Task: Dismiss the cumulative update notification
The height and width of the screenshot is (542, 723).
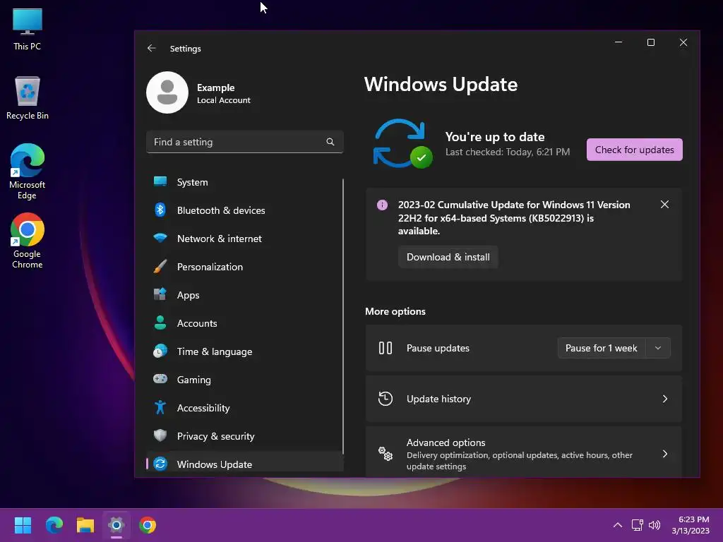Action: pyautogui.click(x=664, y=204)
